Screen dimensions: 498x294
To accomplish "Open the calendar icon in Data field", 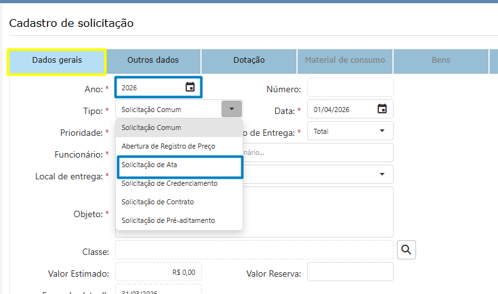I will 382,109.
